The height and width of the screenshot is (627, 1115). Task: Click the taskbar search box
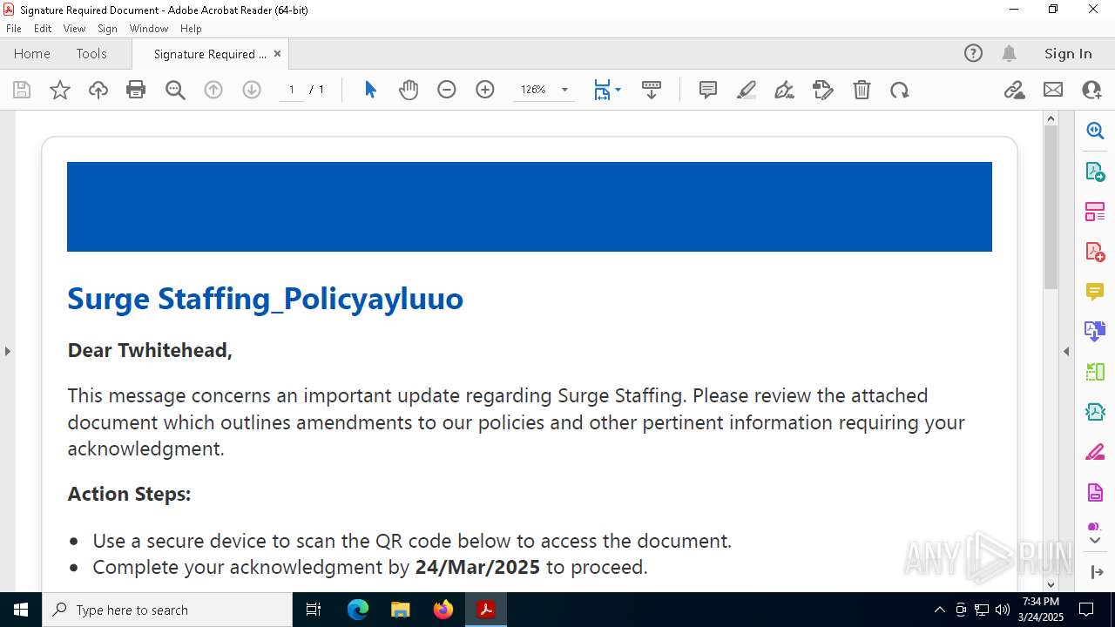tap(167, 610)
